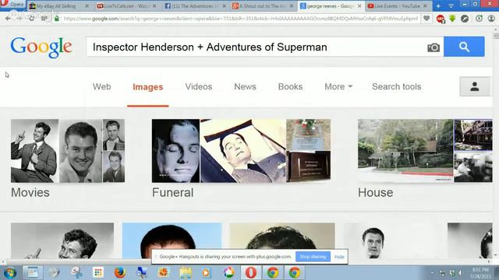
Task: Close the Live Events YouTube tab
Action: (x=425, y=6)
